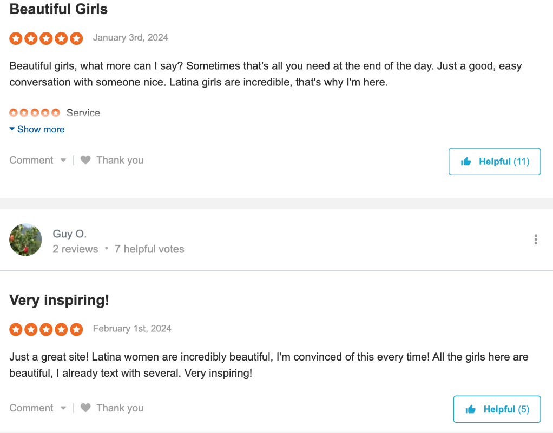Open Guy O. reviewer name link
This screenshot has height=433, width=553.
[x=69, y=234]
